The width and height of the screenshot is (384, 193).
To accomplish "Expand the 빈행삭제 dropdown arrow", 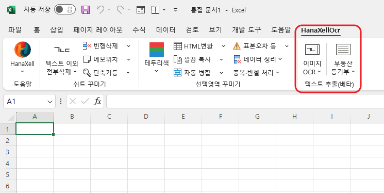I will (x=128, y=46).
